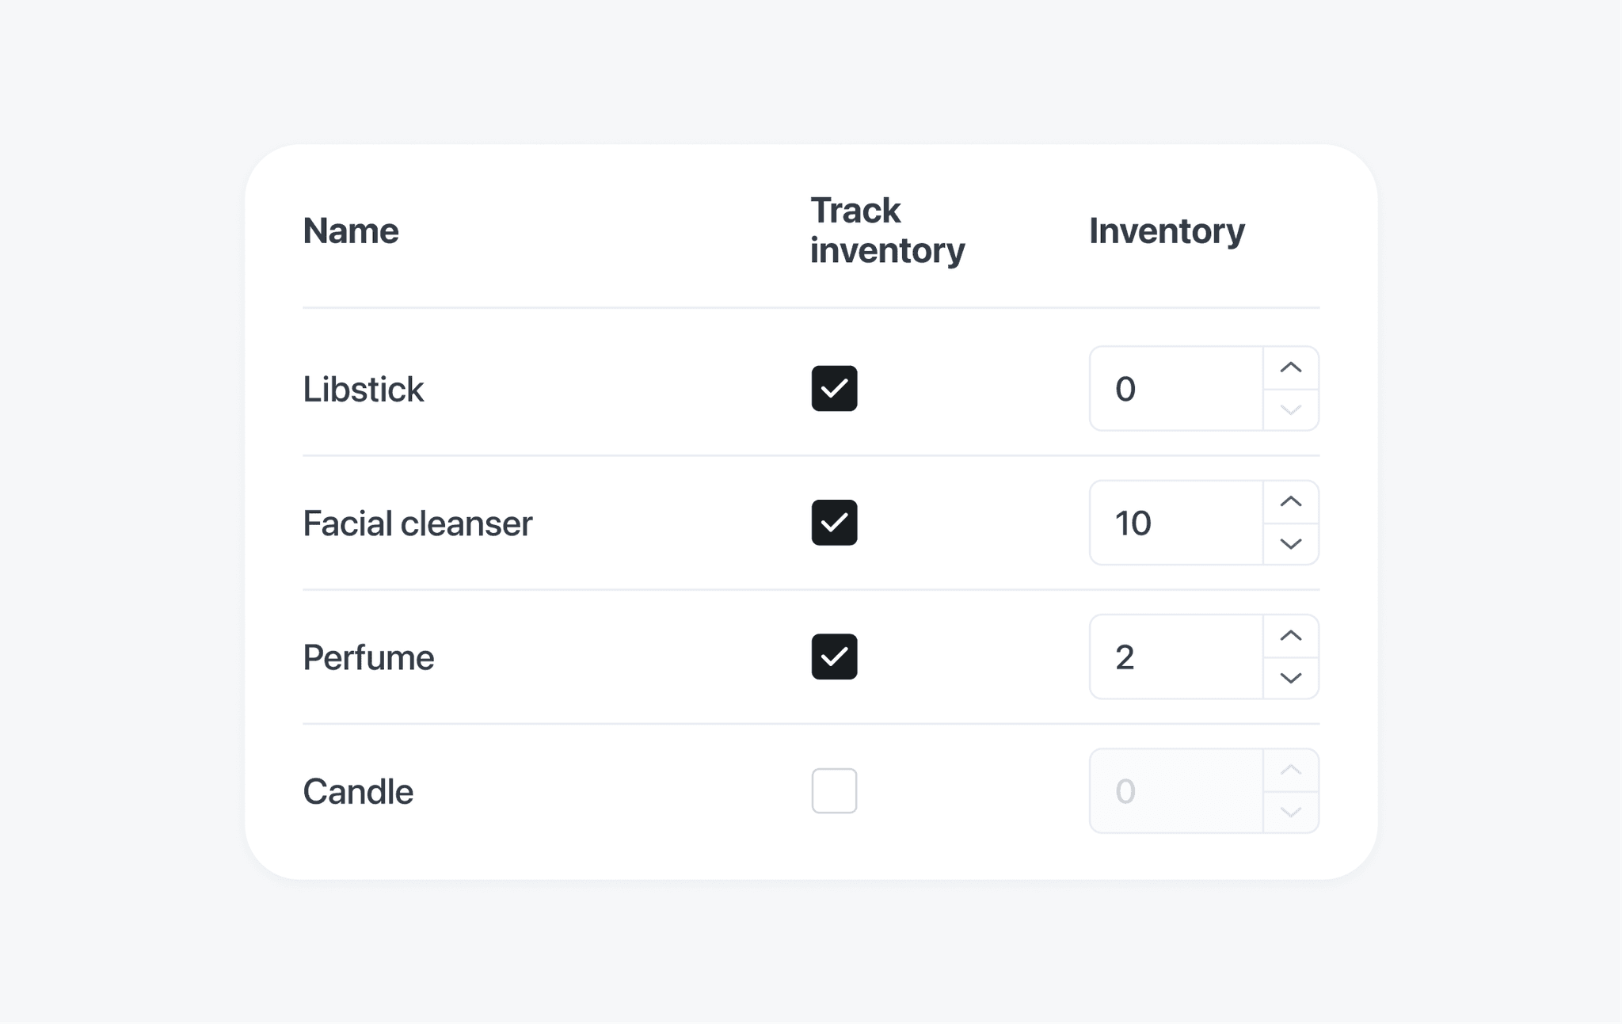Screen dimensions: 1622x1024
Task: Uncheck the Perfume tracking checkbox
Action: pyautogui.click(x=834, y=657)
